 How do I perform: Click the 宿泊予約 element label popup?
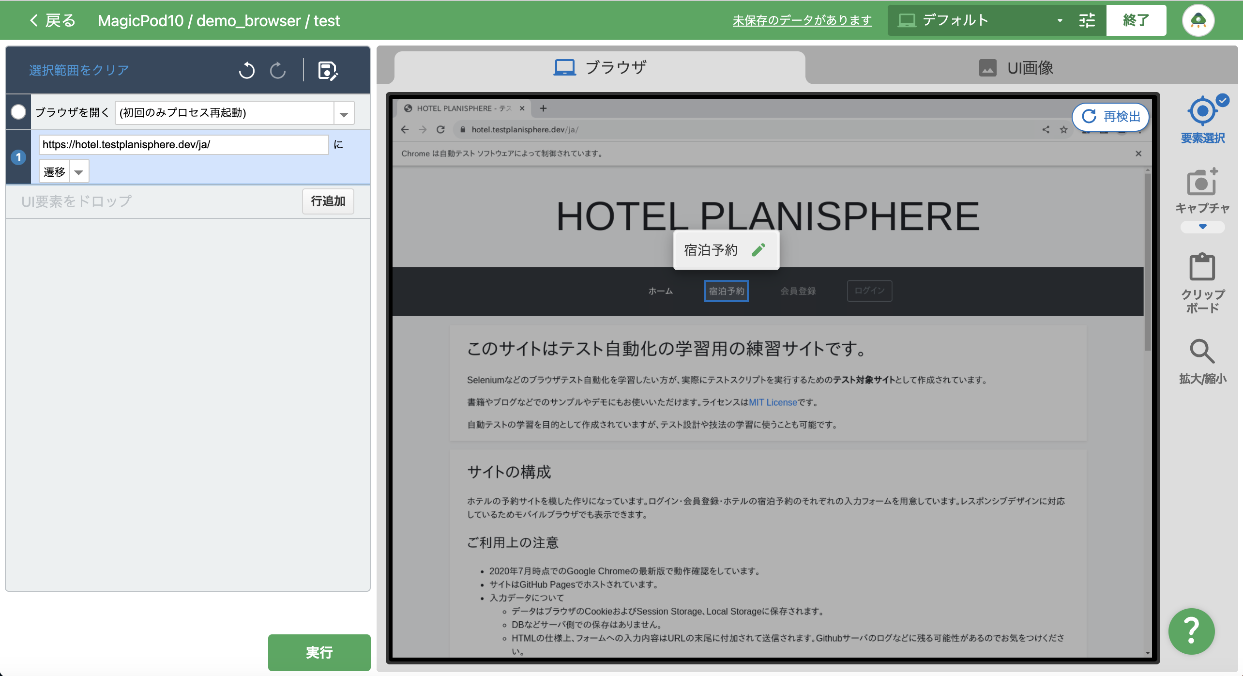click(x=726, y=250)
